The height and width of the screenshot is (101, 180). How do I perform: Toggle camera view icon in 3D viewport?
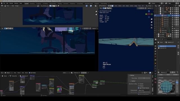[x=152, y=25]
